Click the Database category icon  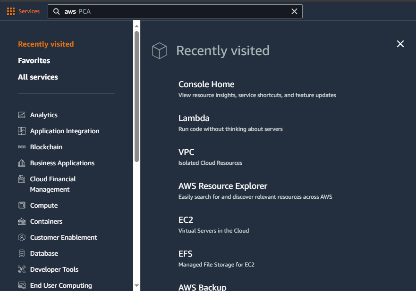coord(22,253)
